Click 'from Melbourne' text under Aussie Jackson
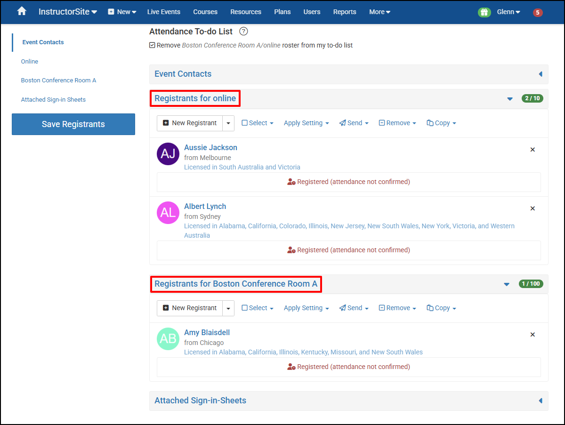The image size is (565, 425). tap(208, 158)
